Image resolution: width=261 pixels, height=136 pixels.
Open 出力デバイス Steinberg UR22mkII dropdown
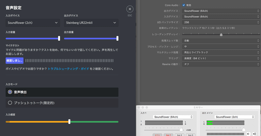point(91,23)
